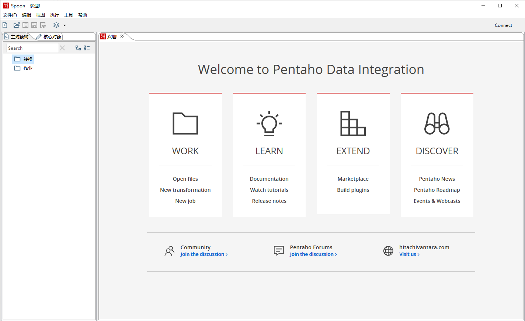Screen dimensions: 525x321
Task: Clear the search with the X icon
Action: coord(62,48)
